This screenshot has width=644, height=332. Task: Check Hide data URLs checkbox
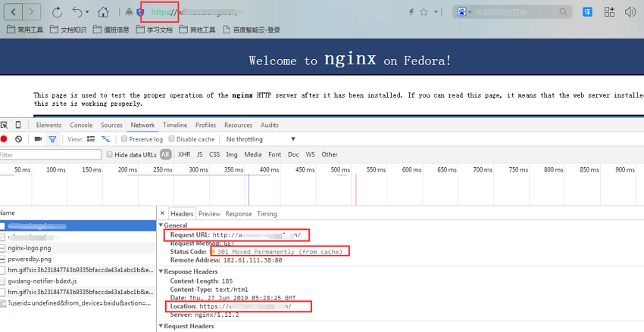pyautogui.click(x=110, y=154)
